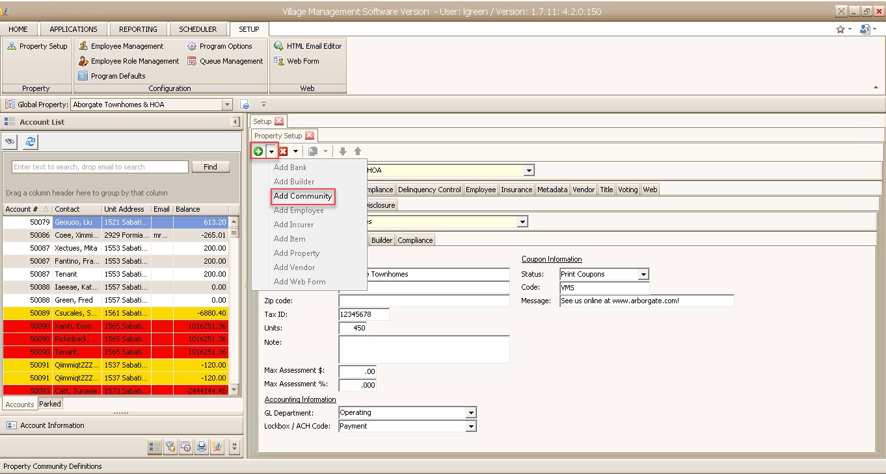
Task: Refresh the account list
Action: (30, 142)
